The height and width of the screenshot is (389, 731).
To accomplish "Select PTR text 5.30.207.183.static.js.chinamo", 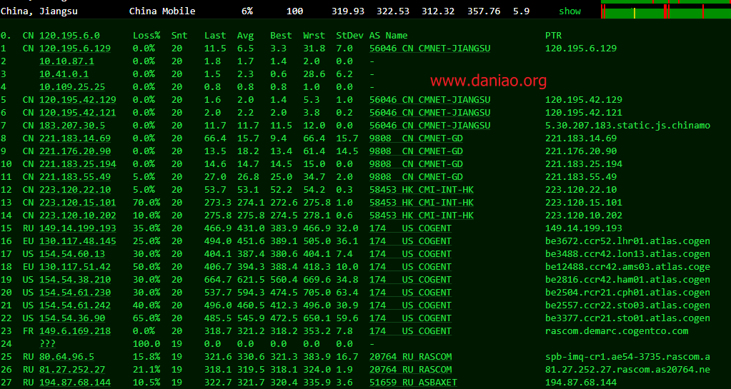I will pos(627,126).
